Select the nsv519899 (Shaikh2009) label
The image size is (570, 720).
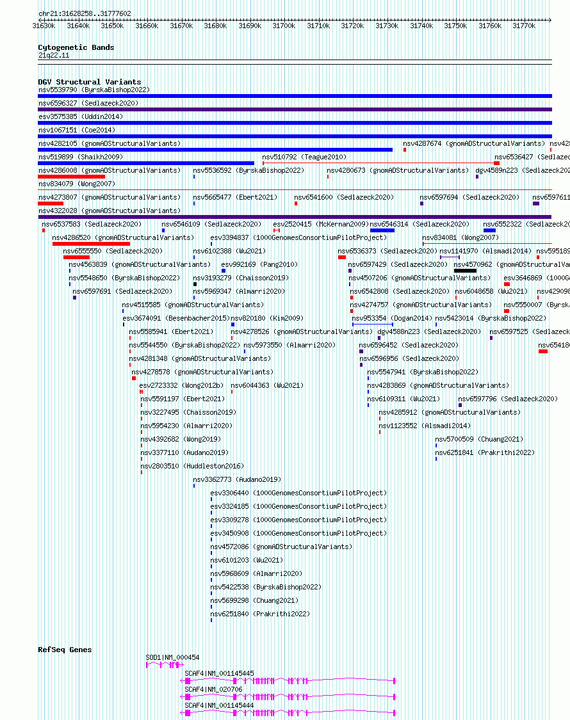click(x=81, y=157)
